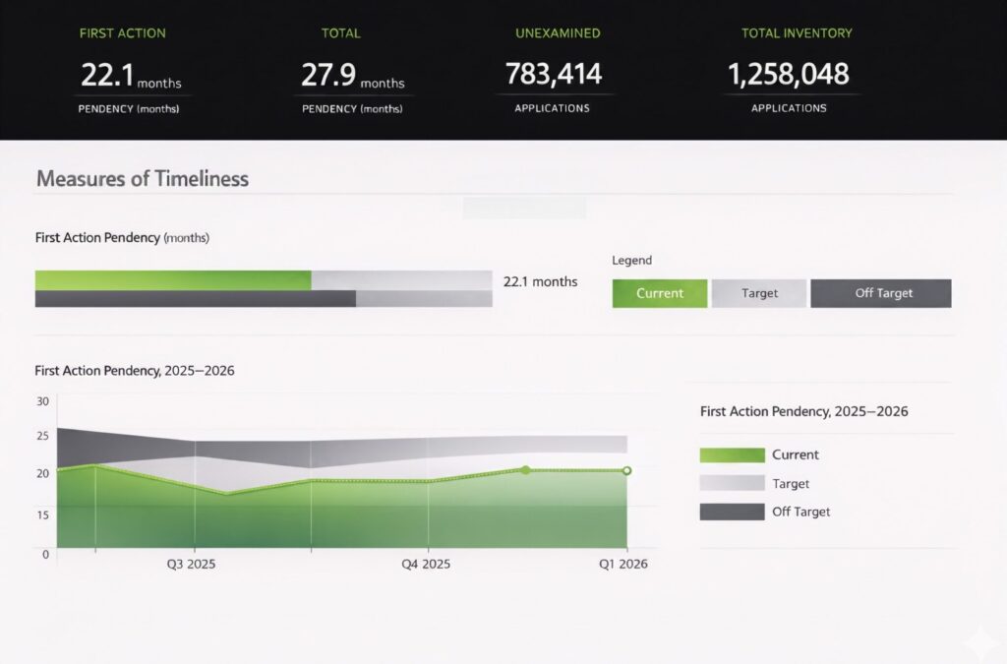Toggle the green Current button under Legend

coord(659,293)
